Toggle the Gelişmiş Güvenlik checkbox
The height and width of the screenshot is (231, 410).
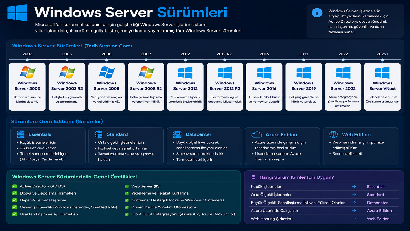pyautogui.click(x=15, y=207)
